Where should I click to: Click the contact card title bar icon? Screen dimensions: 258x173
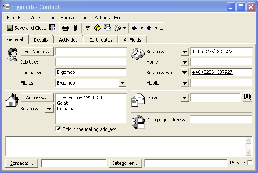click(x=6, y=6)
